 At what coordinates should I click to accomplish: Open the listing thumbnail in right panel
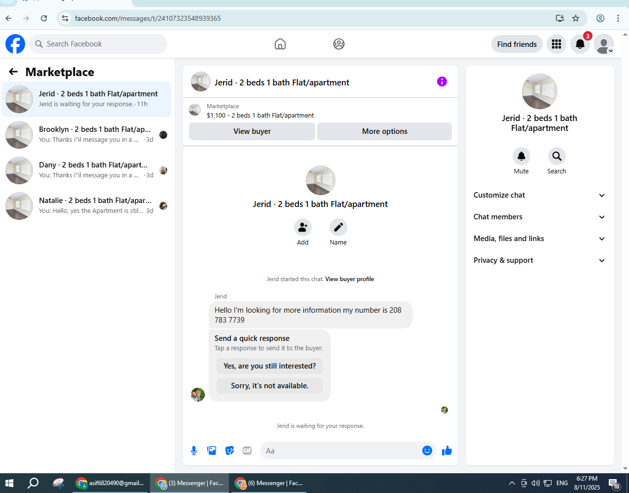[540, 91]
